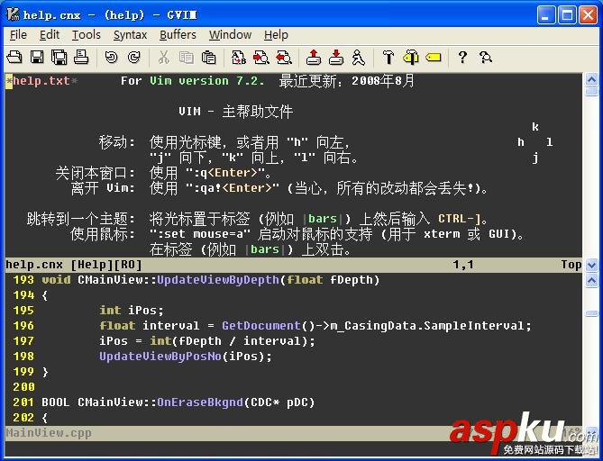Minimize the GVIM window

click(x=546, y=15)
